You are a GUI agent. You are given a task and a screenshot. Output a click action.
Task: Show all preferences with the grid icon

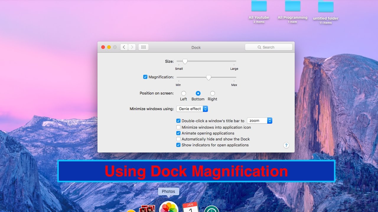[144, 47]
